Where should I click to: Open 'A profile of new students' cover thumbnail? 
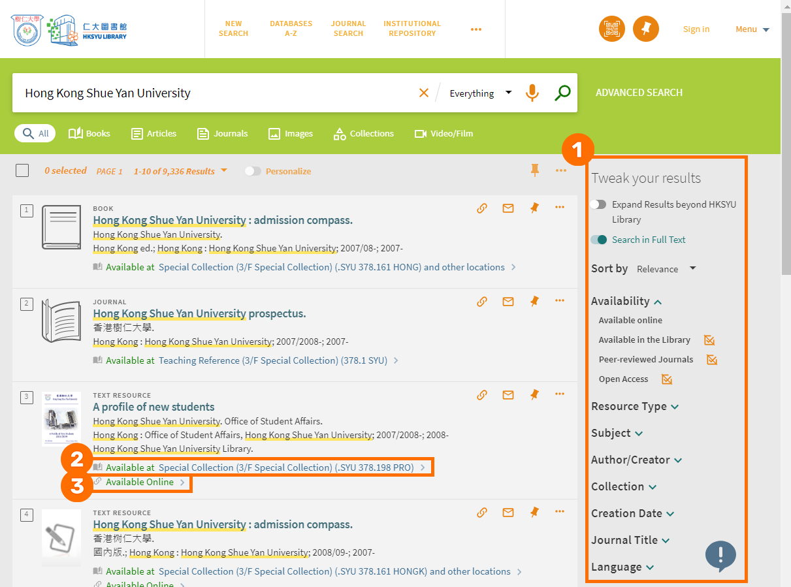(61, 419)
